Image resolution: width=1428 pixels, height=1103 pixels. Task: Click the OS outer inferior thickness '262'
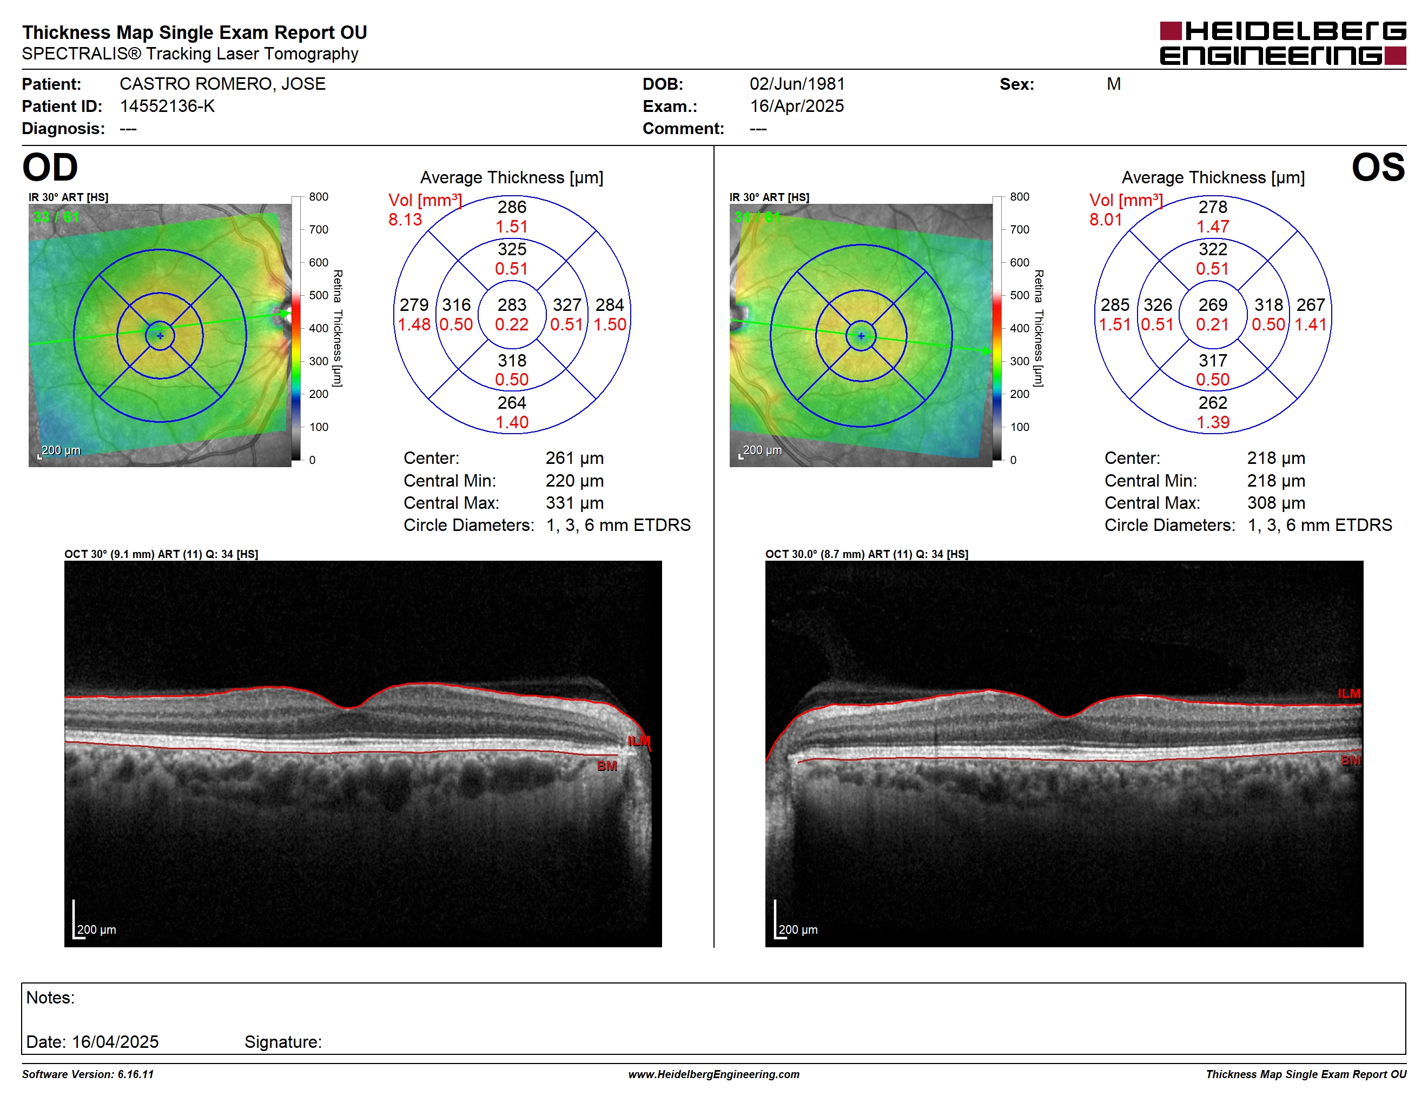pyautogui.click(x=1213, y=402)
